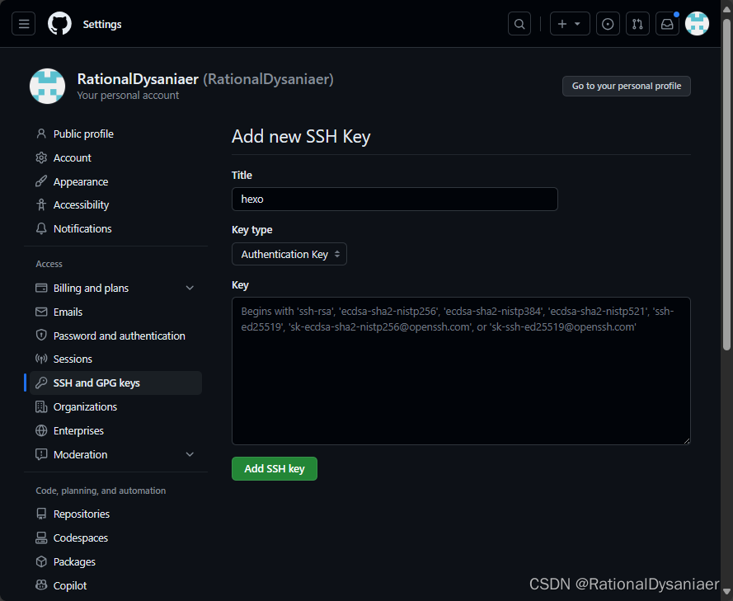This screenshot has width=733, height=601.
Task: Open Emails settings
Action: coord(115,312)
